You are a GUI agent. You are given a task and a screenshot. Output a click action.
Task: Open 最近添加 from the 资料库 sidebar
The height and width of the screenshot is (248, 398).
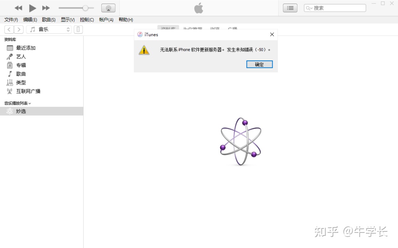[x=26, y=48]
